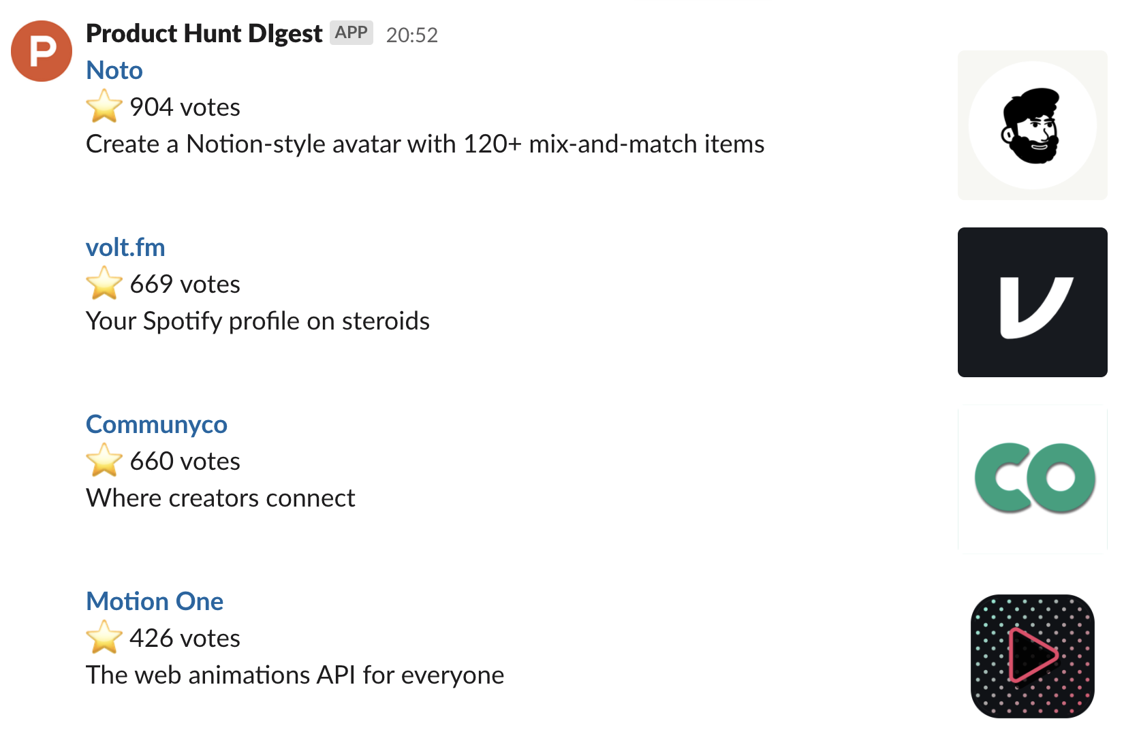
Task: Click the Notion-style avatar description text
Action: pyautogui.click(x=425, y=144)
